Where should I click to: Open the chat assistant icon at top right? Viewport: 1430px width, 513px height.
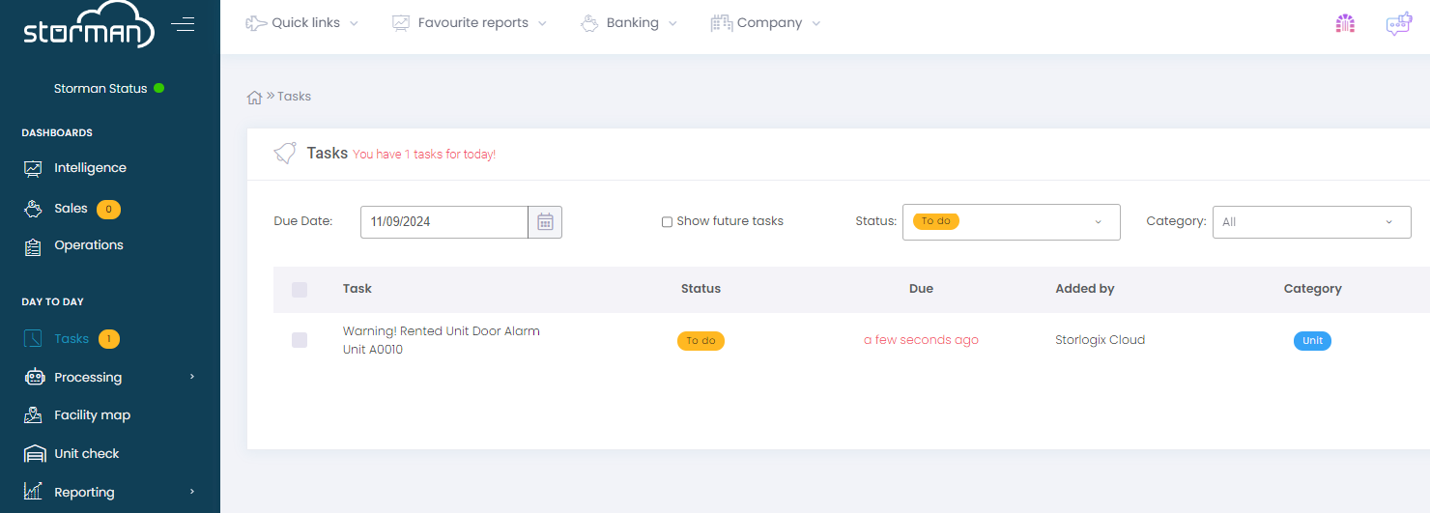pos(1398,24)
